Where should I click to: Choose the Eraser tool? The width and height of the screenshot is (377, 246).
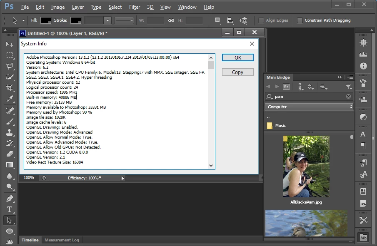click(10, 154)
